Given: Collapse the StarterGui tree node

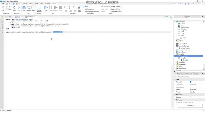Looking at the screenshot, I should pos(175,54).
